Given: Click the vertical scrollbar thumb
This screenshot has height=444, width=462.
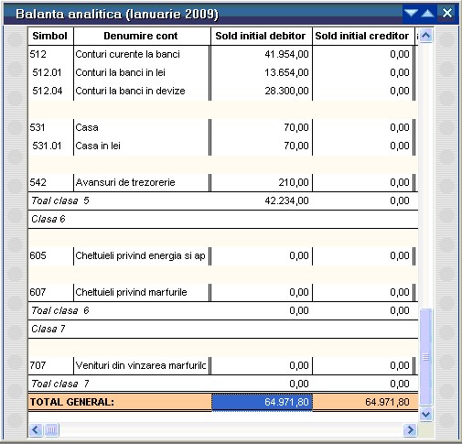Looking at the screenshot, I should point(425,357).
